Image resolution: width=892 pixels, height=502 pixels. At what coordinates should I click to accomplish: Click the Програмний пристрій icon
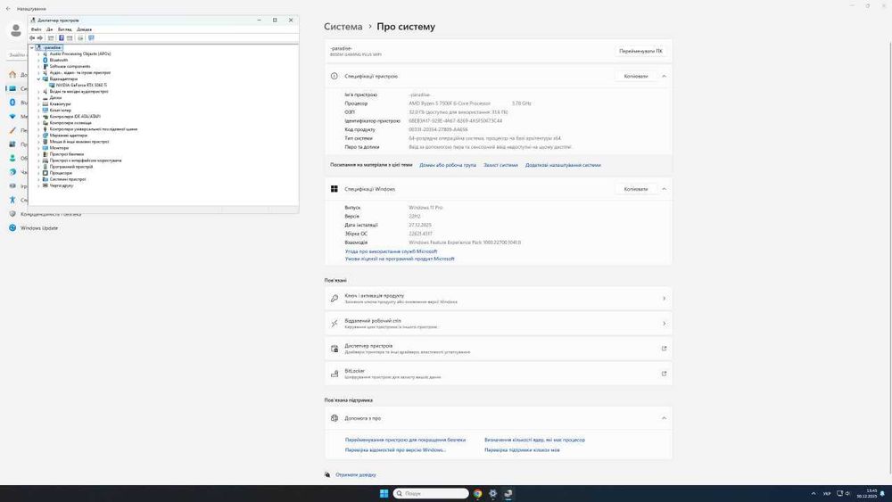click(45, 167)
